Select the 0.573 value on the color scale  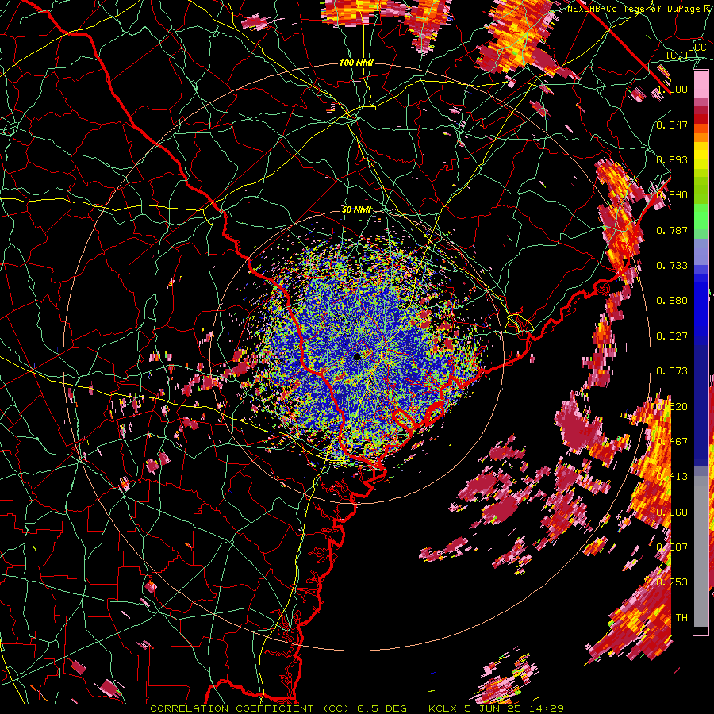pyautogui.click(x=672, y=371)
